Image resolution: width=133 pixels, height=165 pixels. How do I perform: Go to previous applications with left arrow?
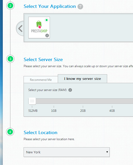click(20, 28)
